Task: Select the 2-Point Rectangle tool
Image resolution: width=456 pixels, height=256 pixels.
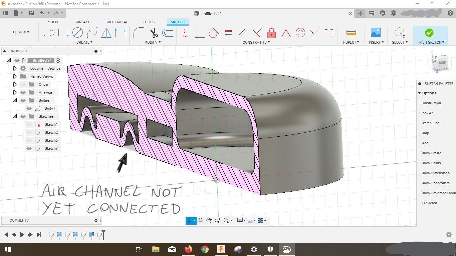Action: (63, 33)
